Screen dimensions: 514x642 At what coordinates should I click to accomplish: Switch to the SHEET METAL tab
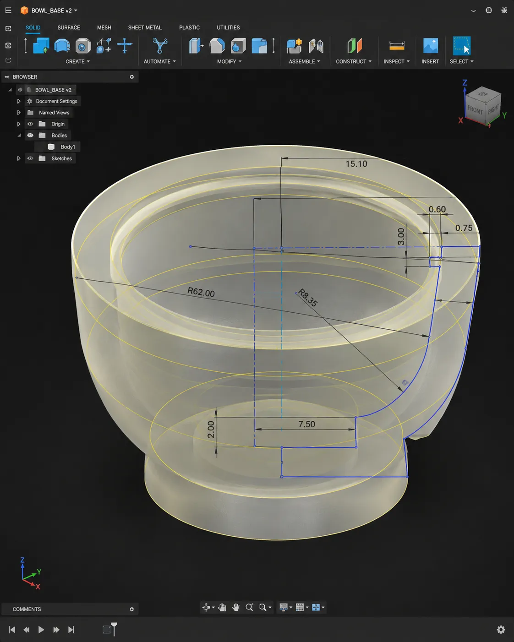[145, 27]
